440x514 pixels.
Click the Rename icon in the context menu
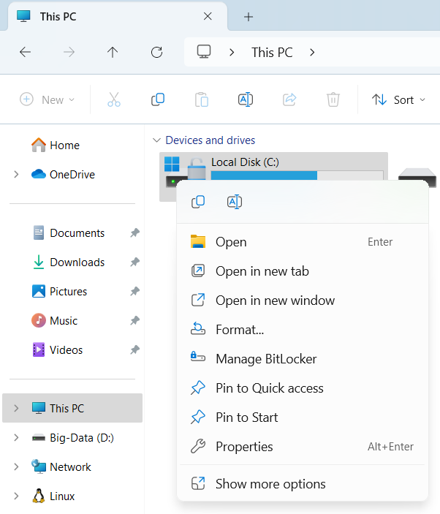[235, 202]
